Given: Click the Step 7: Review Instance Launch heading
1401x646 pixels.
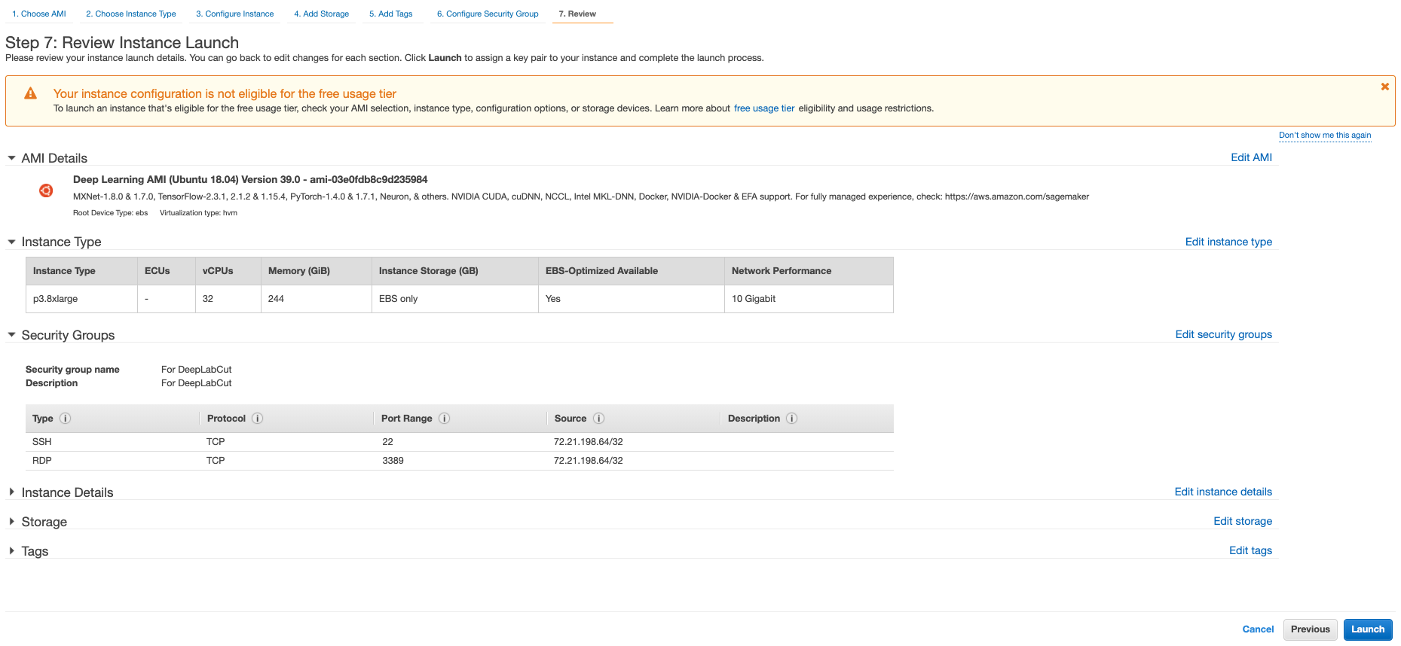Looking at the screenshot, I should (x=122, y=43).
